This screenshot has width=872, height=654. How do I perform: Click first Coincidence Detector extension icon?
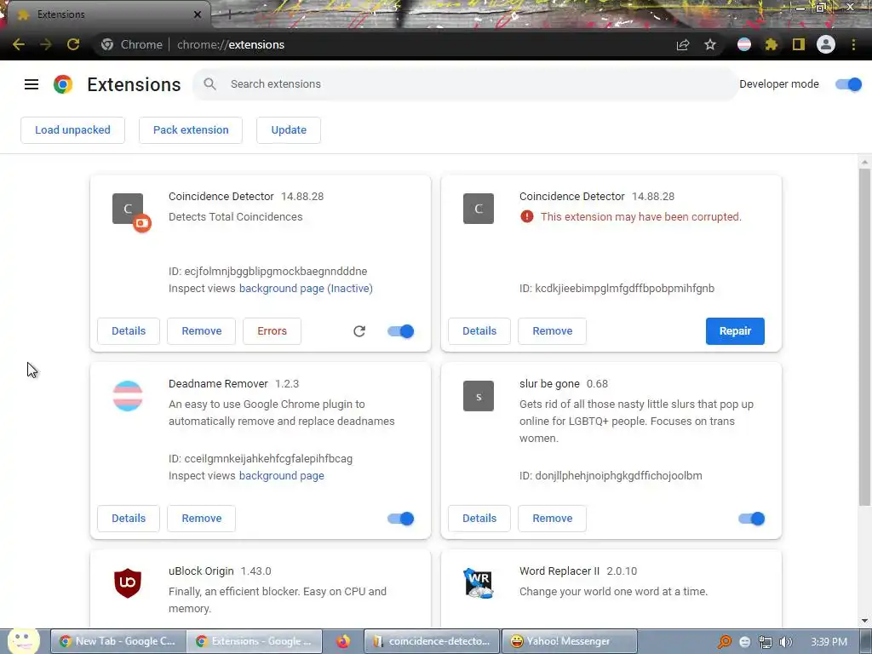[128, 209]
